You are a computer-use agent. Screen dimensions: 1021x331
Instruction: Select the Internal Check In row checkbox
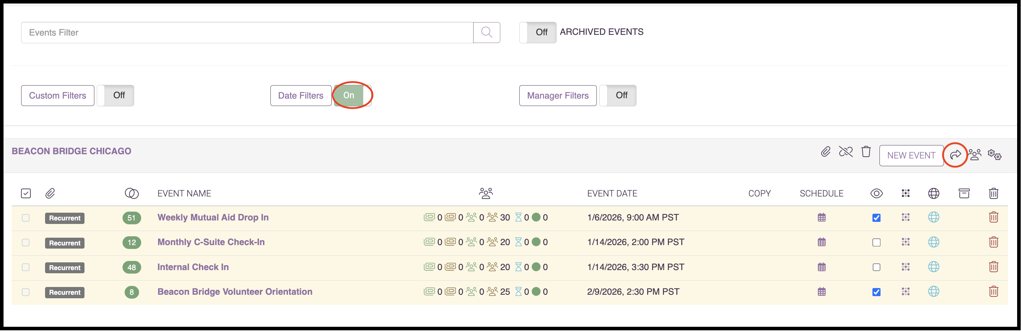(x=26, y=268)
